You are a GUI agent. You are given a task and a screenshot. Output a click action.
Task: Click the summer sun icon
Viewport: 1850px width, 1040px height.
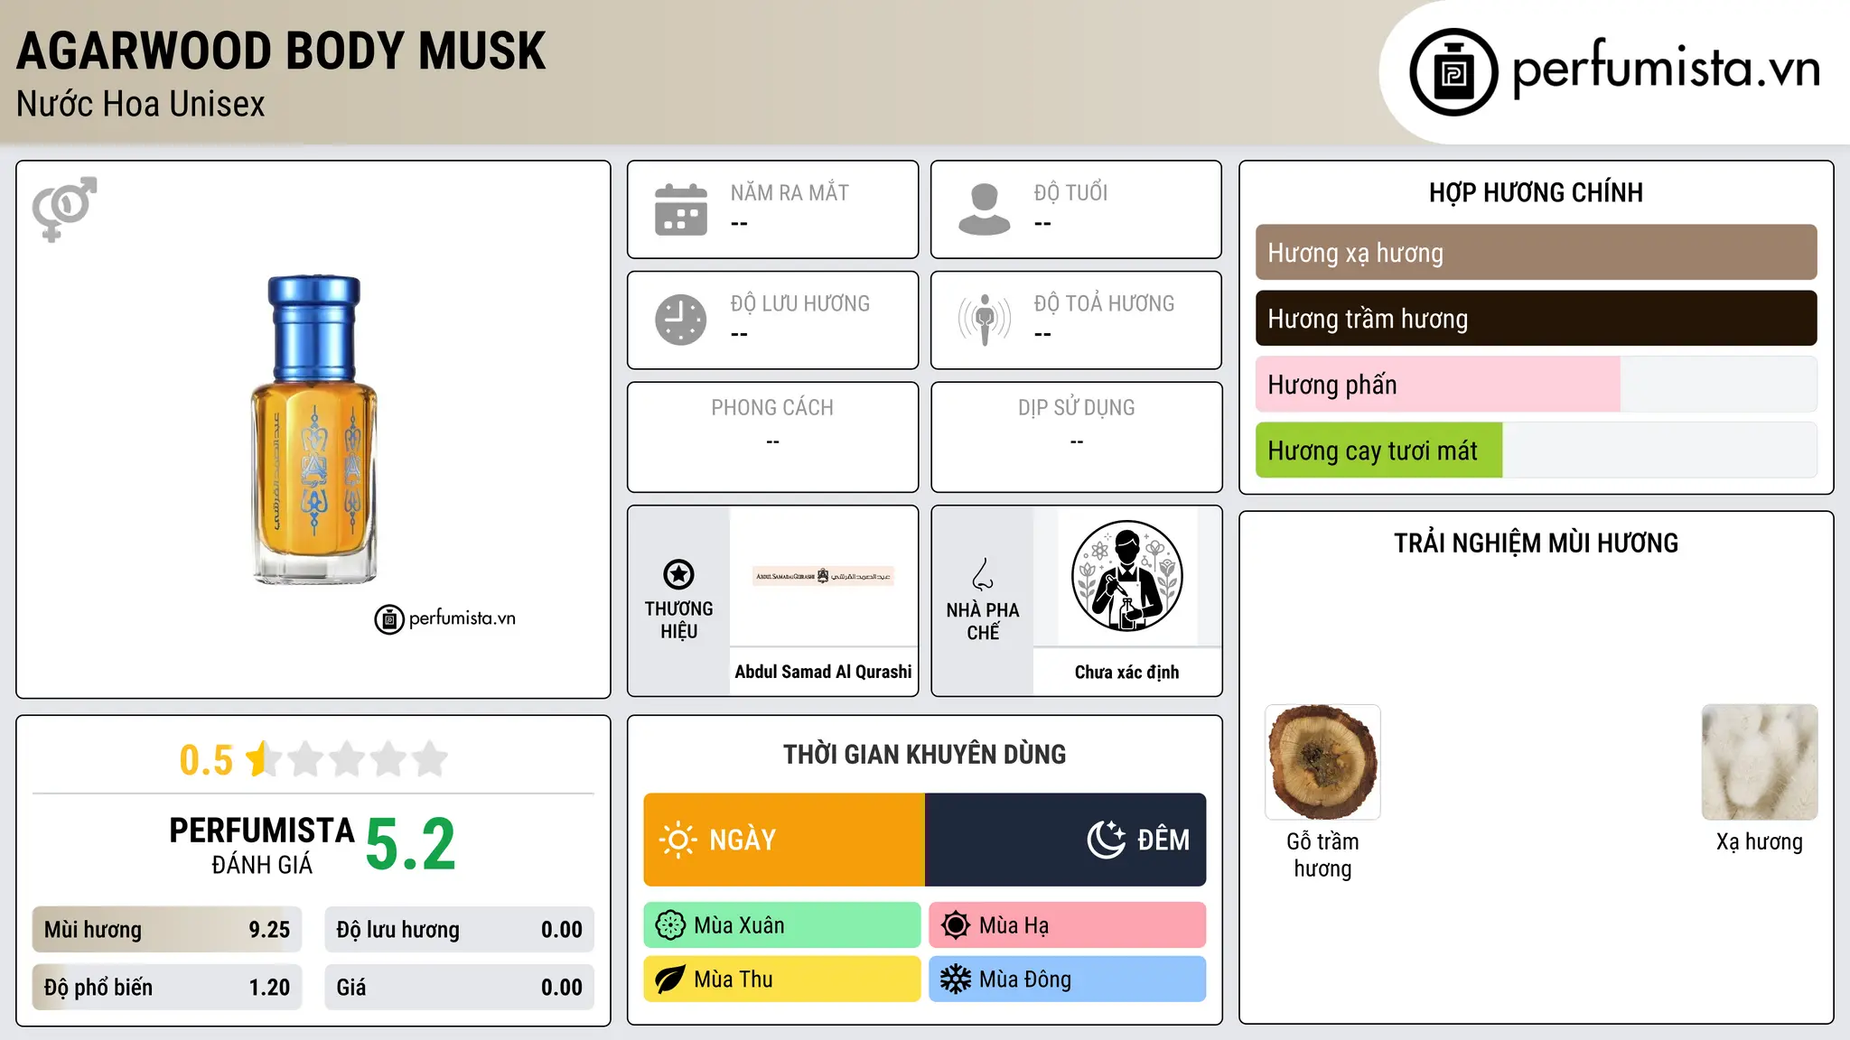coord(956,925)
